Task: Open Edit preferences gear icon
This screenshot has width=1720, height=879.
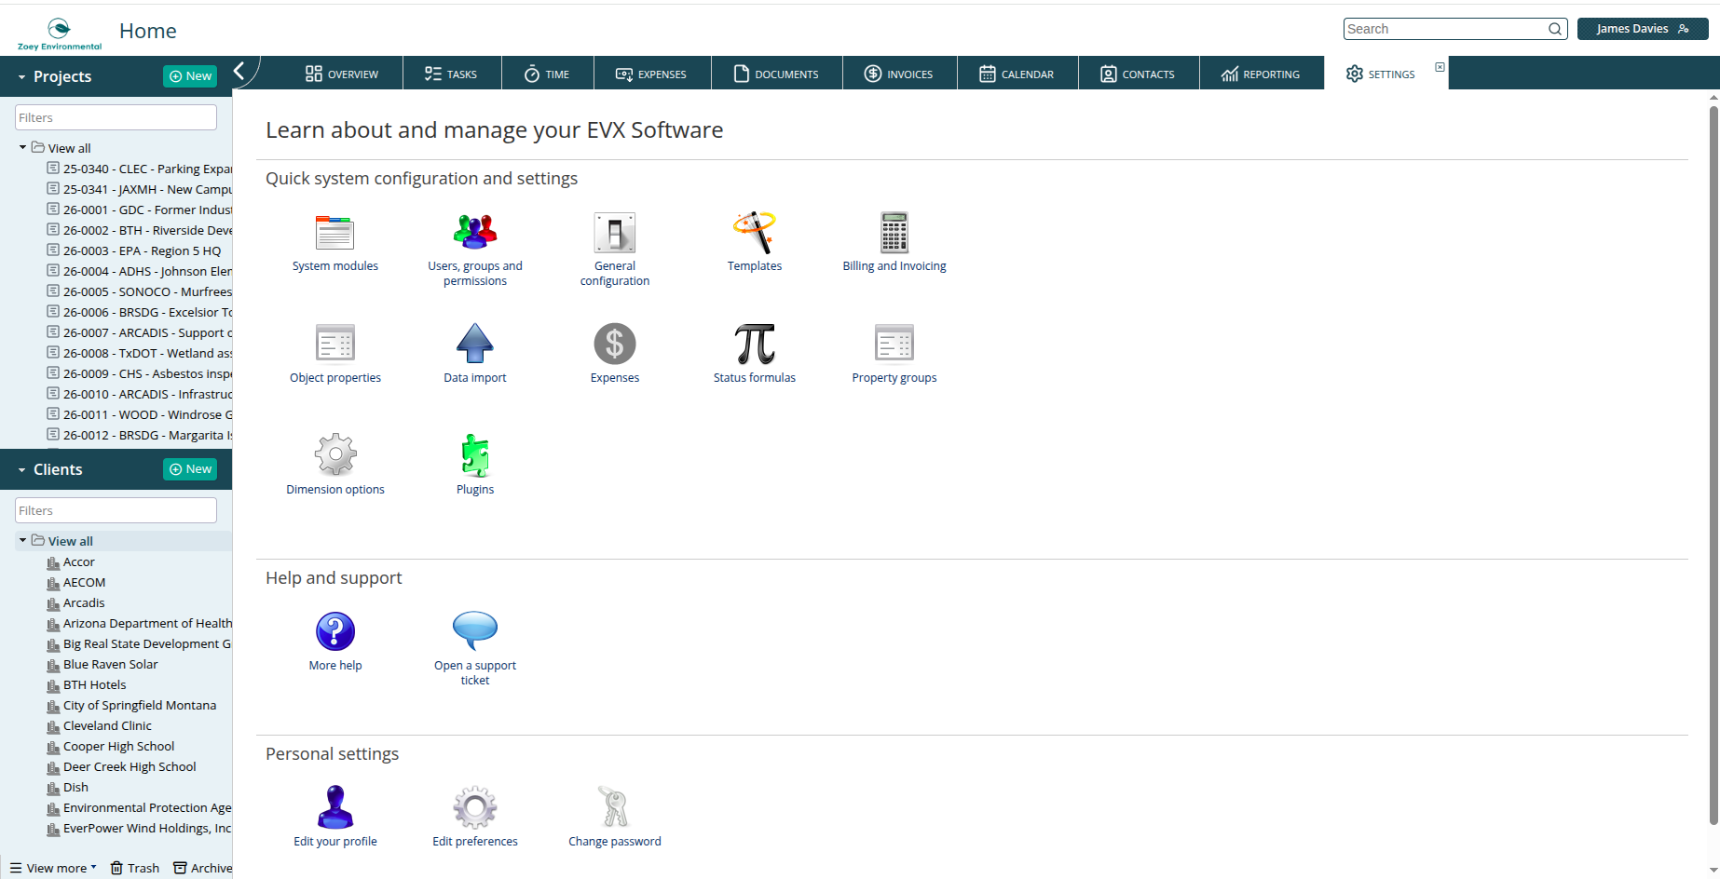Action: (475, 807)
